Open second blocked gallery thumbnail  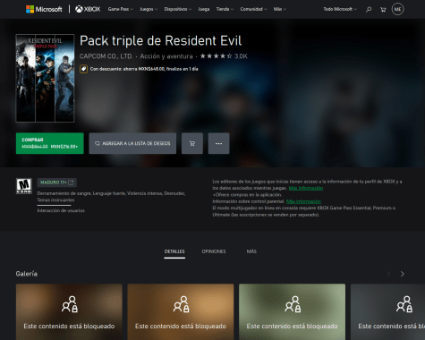click(181, 311)
